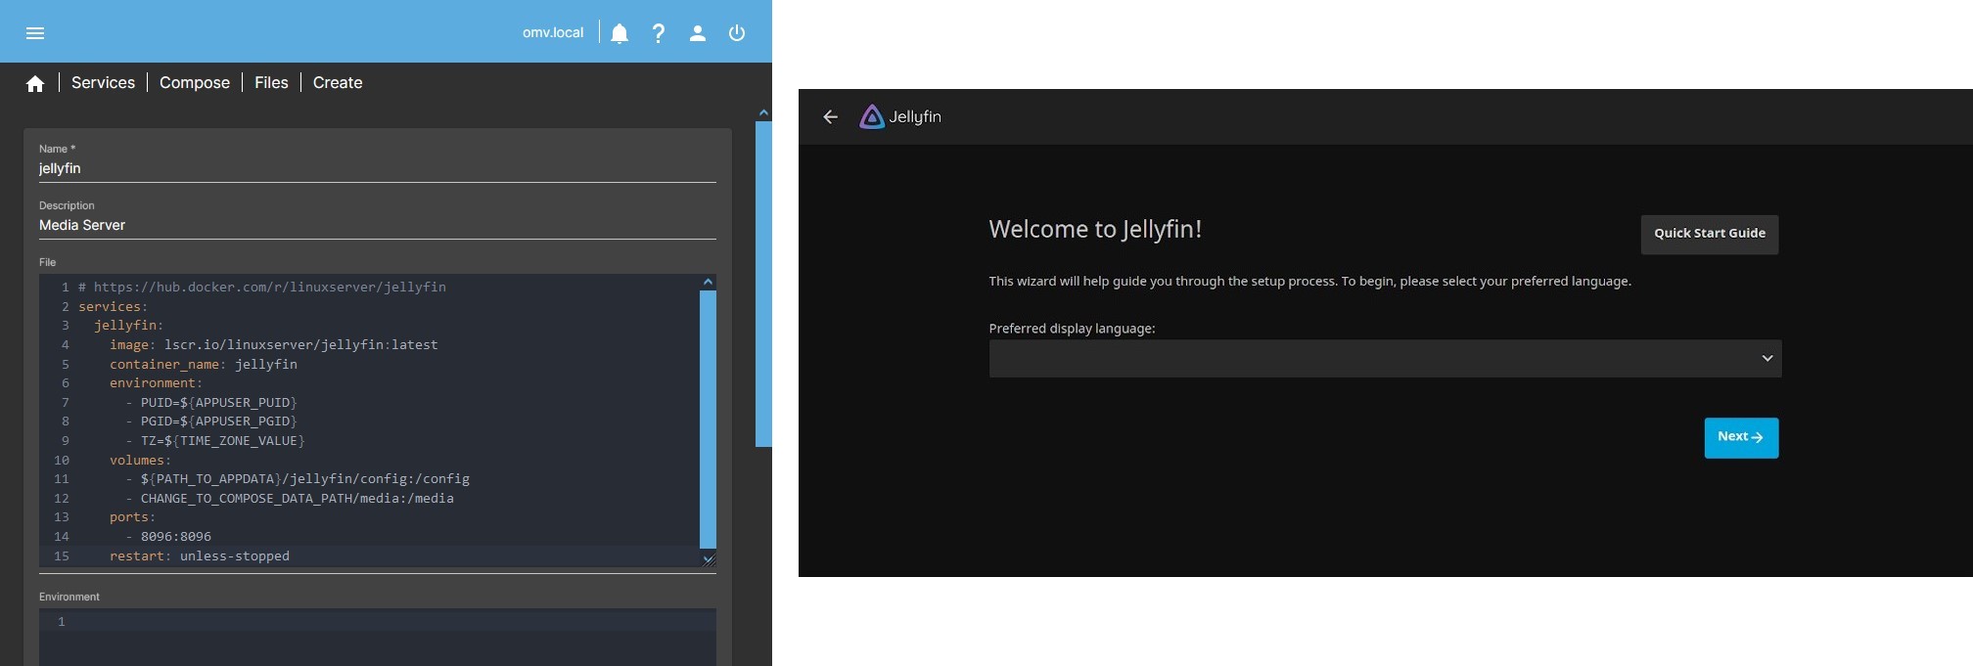Open the Quick Start Guide

1709,234
